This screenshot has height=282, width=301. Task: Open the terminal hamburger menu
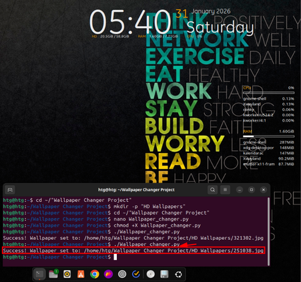tap(225, 190)
